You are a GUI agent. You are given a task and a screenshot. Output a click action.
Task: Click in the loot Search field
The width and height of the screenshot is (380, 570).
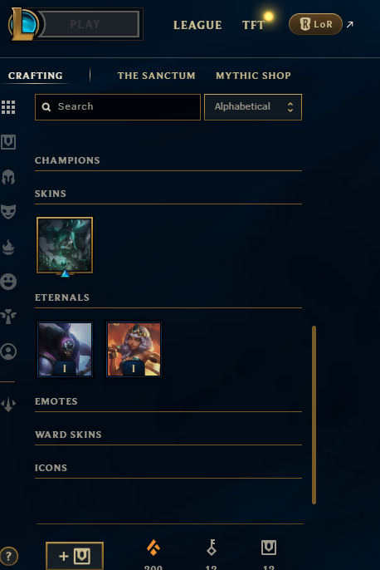(x=118, y=107)
